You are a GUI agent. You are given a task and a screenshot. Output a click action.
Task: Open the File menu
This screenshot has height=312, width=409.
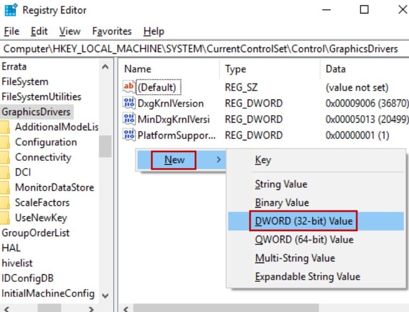click(x=11, y=31)
